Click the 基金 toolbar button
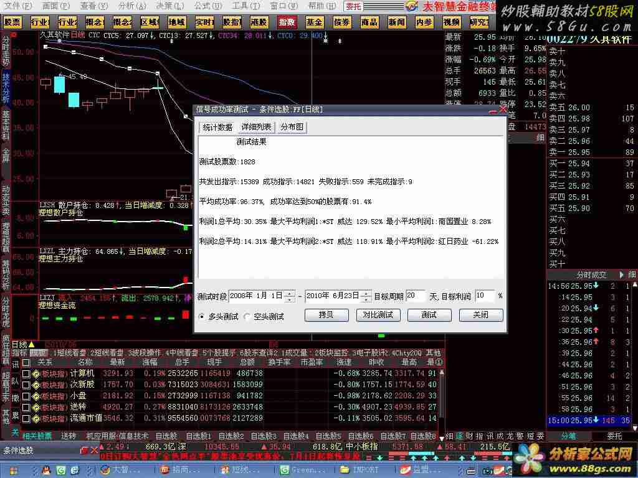The image size is (638, 478). 314,22
